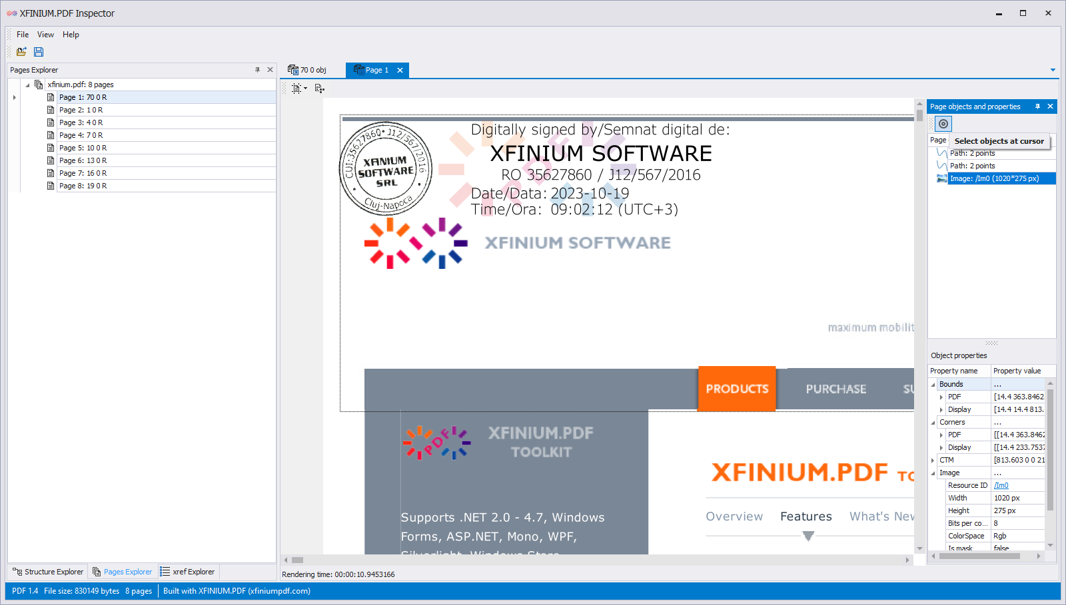This screenshot has width=1066, height=605.
Task: Expand the PDF row under Bounds
Action: 941,397
